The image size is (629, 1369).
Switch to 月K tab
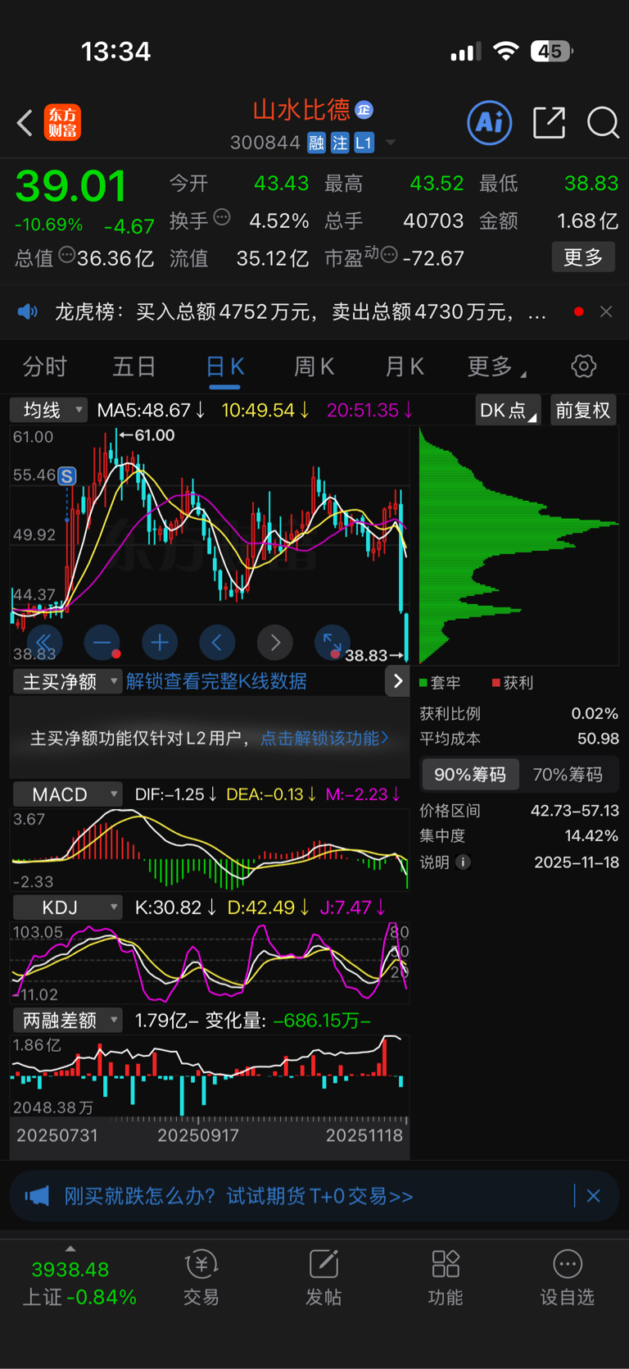click(x=405, y=366)
